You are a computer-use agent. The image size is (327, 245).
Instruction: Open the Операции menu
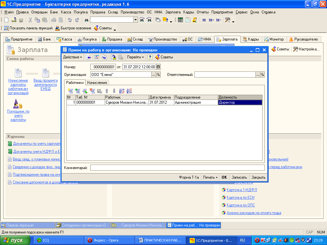[x=39, y=12]
